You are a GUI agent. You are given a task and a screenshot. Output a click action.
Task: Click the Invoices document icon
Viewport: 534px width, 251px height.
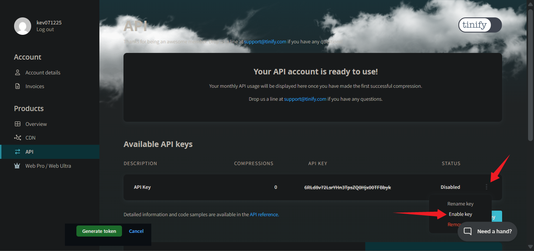click(17, 86)
